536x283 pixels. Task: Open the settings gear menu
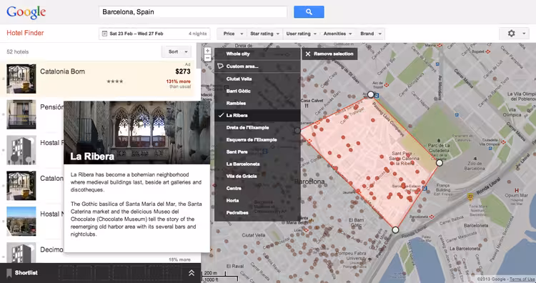[x=512, y=34]
